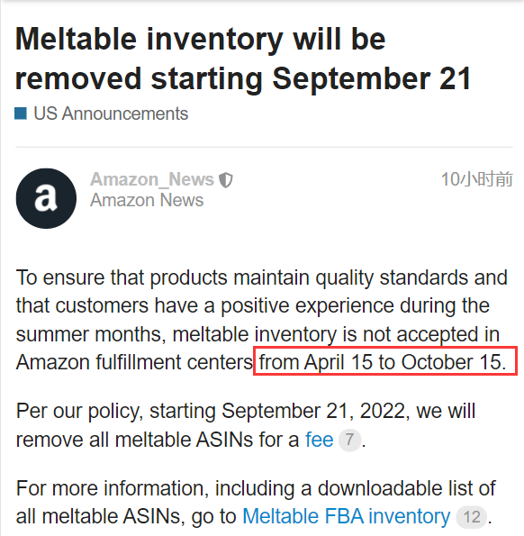Image resolution: width=524 pixels, height=536 pixels.
Task: Open the 'fee' link
Action: [319, 440]
